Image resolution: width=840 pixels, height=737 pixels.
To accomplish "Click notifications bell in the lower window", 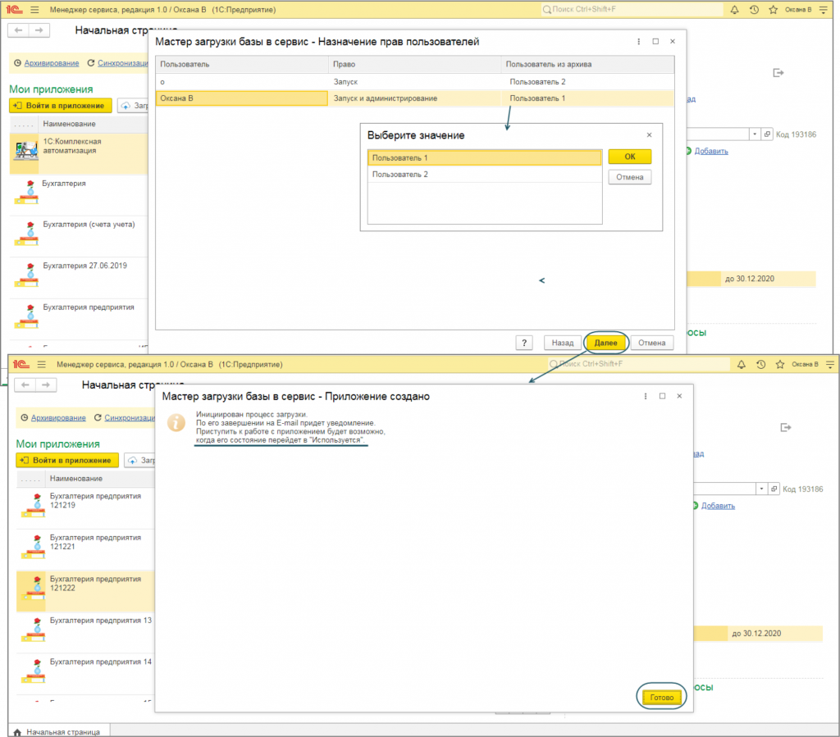I will point(742,363).
